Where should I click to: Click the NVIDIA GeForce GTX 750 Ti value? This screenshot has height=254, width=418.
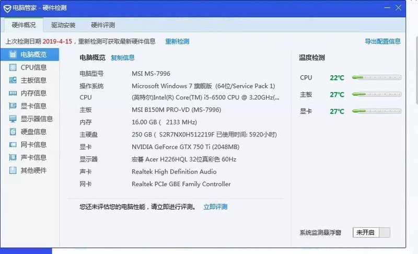[185, 147]
